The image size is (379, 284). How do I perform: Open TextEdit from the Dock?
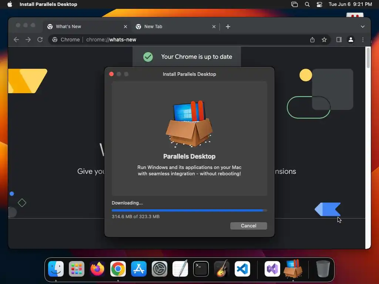[180, 269]
